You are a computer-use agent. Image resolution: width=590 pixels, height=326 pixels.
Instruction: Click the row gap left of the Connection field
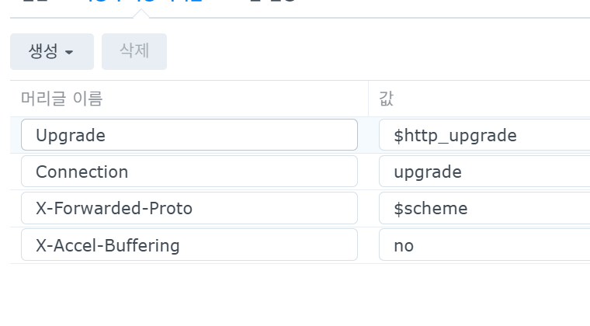point(15,172)
